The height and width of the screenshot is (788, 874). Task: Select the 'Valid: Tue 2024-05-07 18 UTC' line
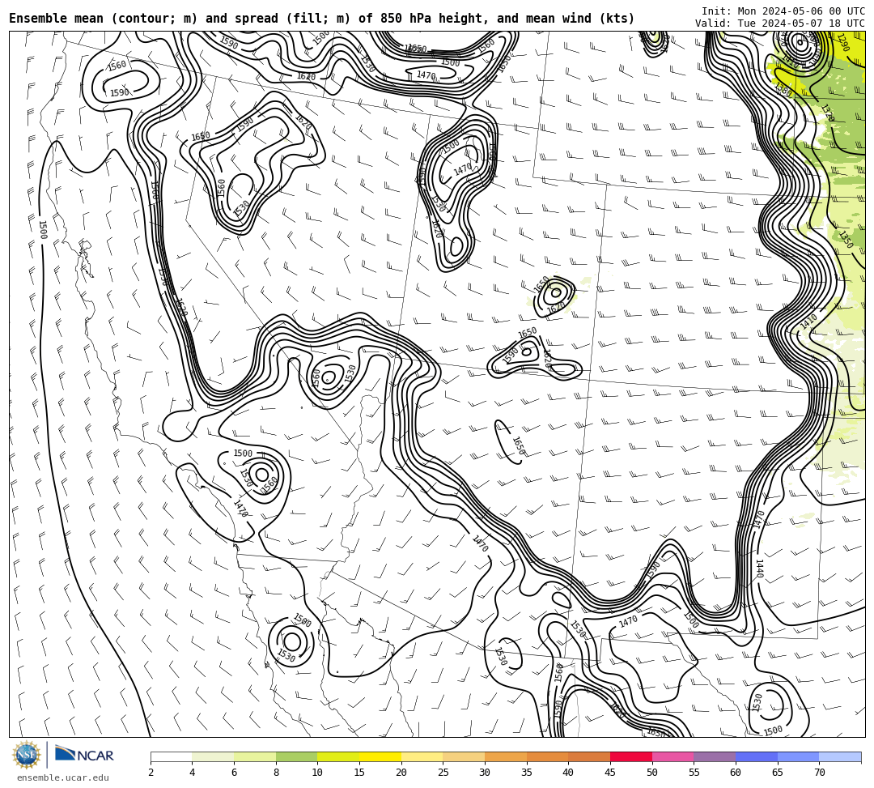pos(780,23)
